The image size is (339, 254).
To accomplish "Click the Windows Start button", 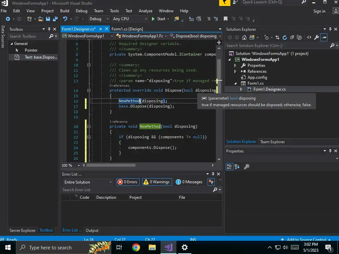I will [8, 247].
